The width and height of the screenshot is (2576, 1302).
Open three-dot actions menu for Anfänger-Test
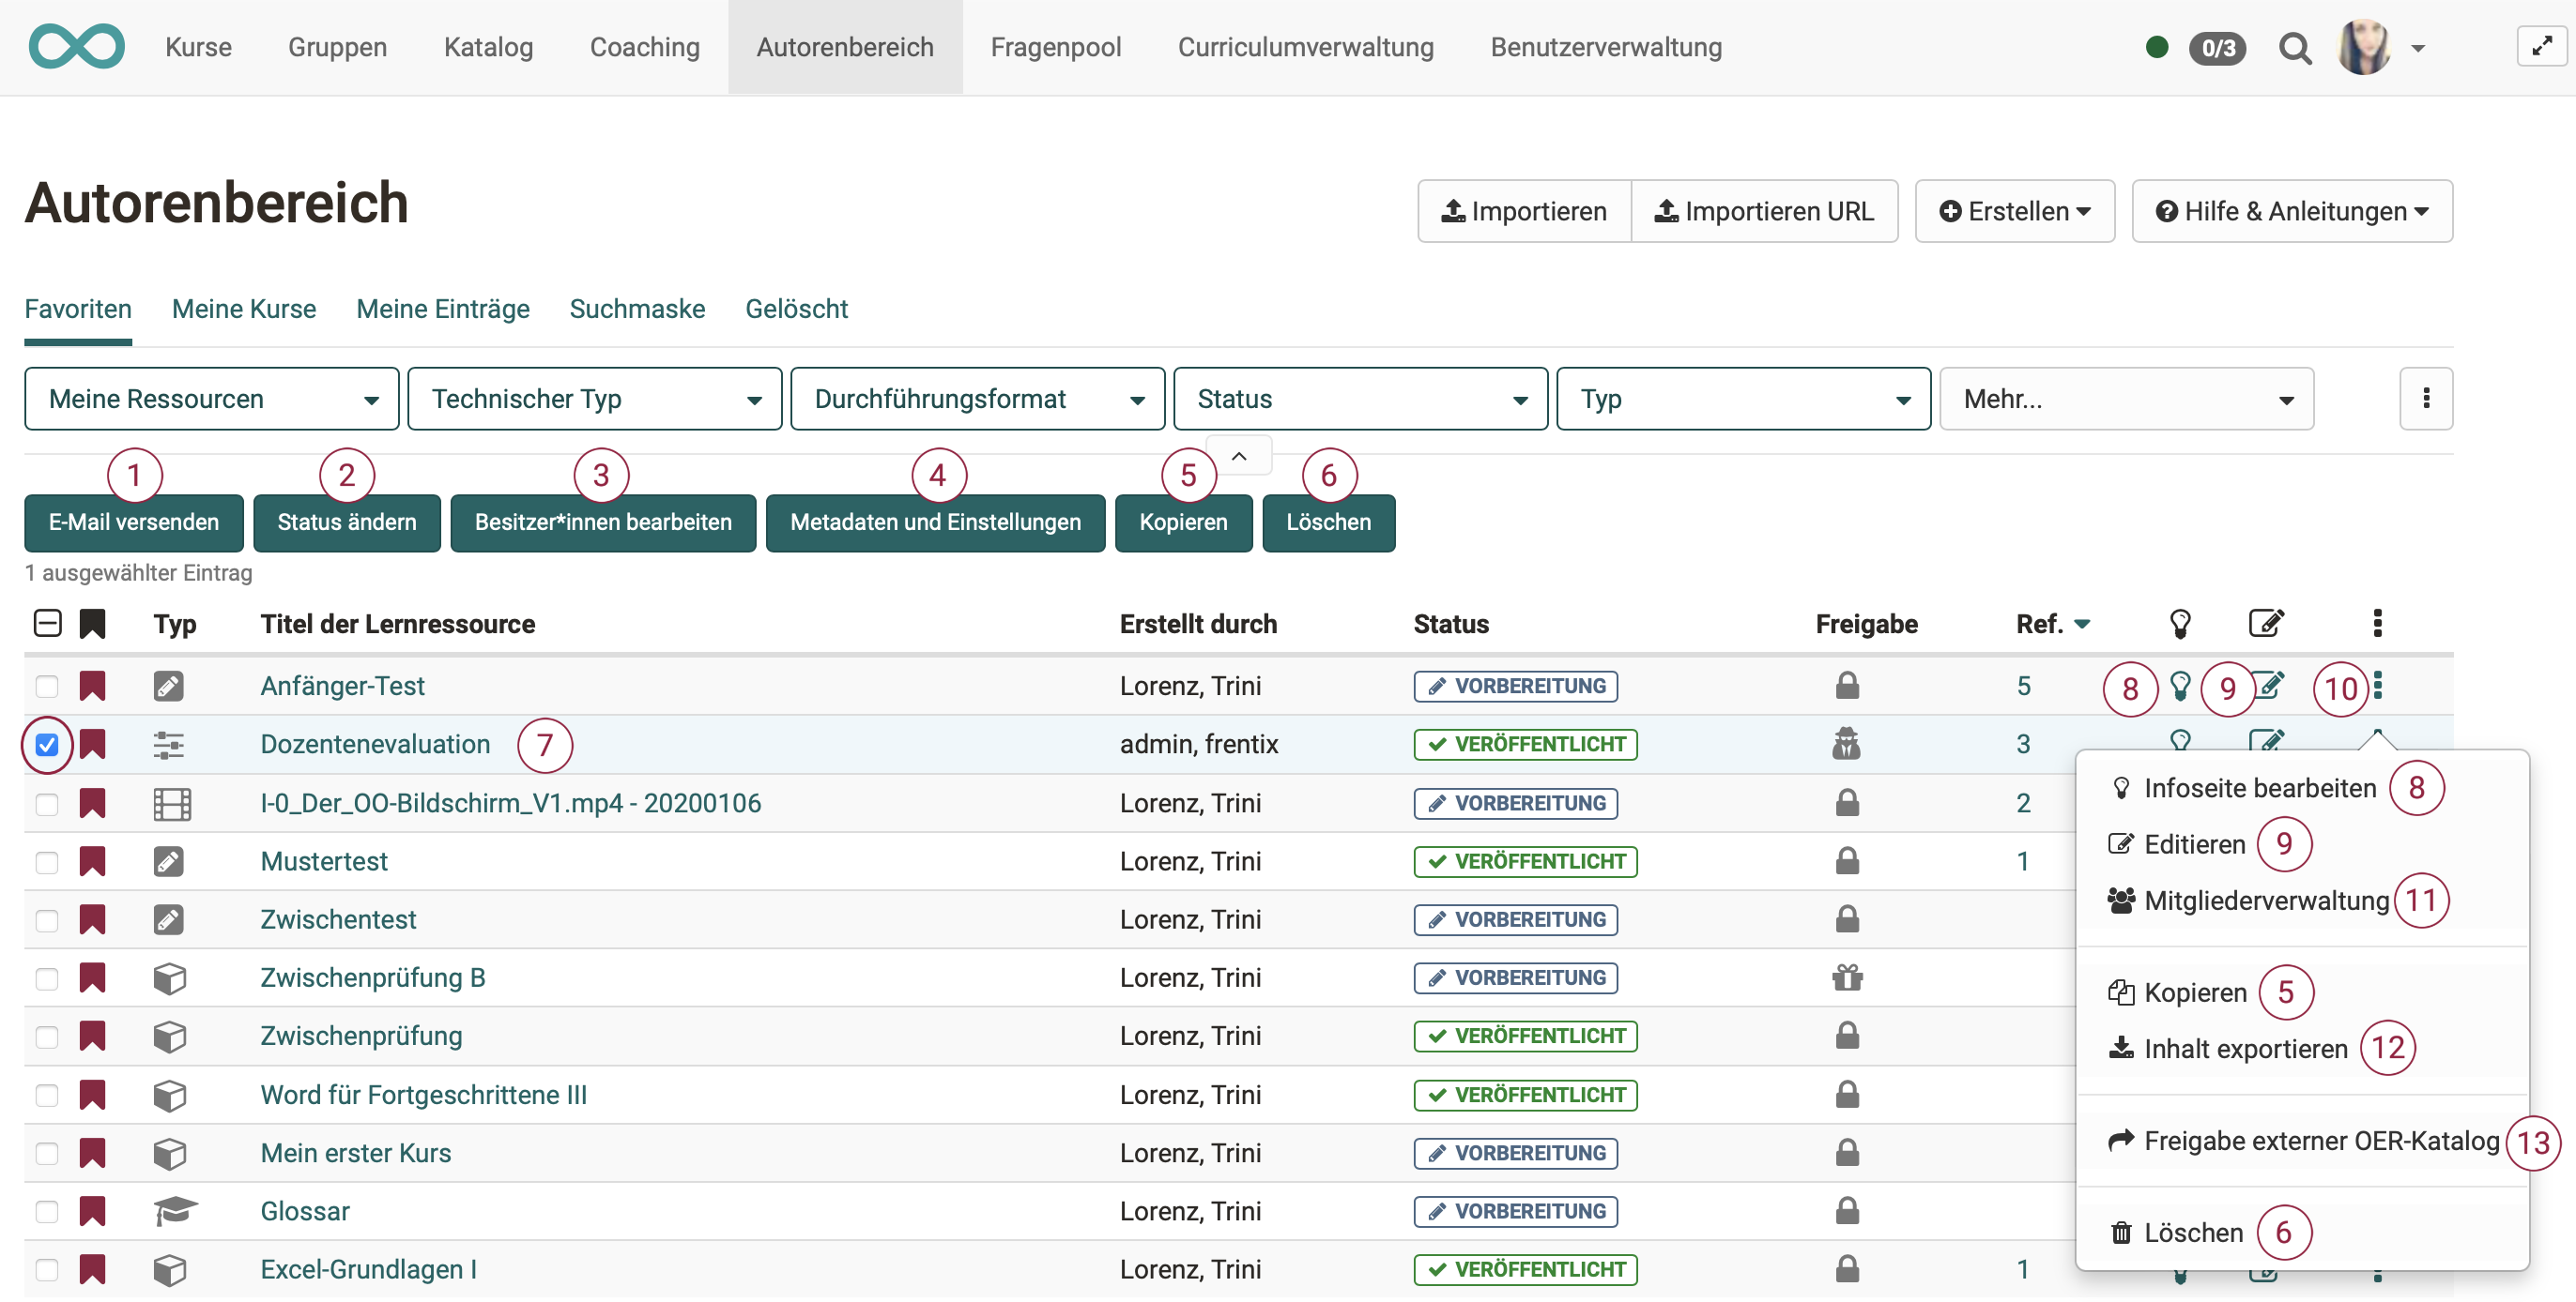click(x=2378, y=686)
